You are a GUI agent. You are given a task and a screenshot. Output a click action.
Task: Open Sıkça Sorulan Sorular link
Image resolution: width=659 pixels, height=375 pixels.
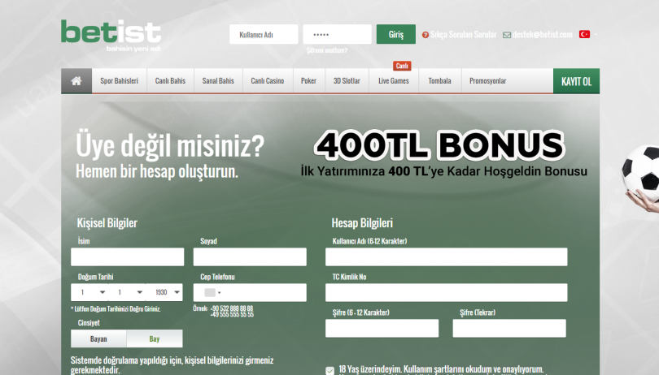click(463, 34)
